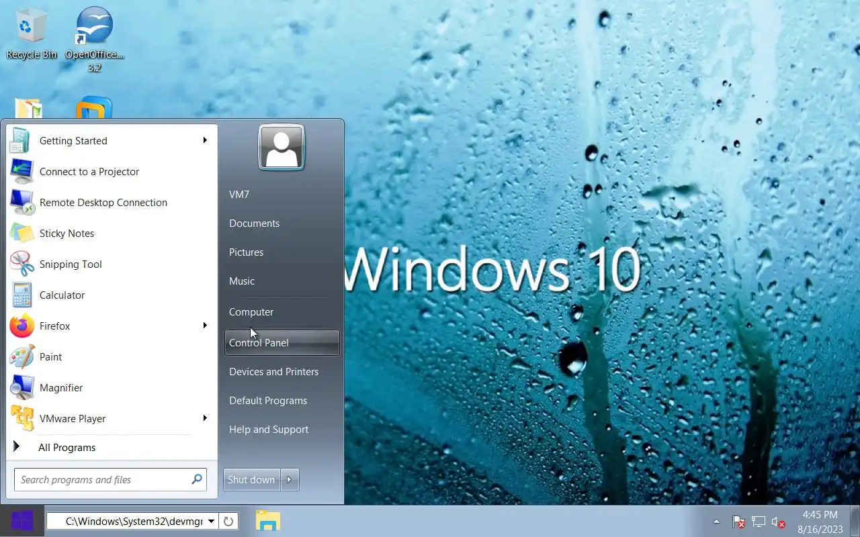Viewport: 860px width, 537px height.
Task: Click the Magnifier icon
Action: click(x=21, y=387)
